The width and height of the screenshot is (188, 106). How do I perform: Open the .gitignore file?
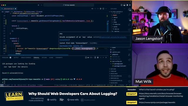114,54
